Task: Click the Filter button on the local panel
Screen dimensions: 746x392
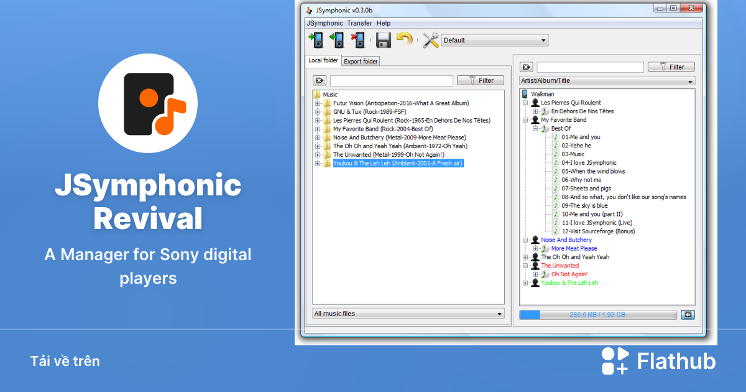Action: (480, 80)
